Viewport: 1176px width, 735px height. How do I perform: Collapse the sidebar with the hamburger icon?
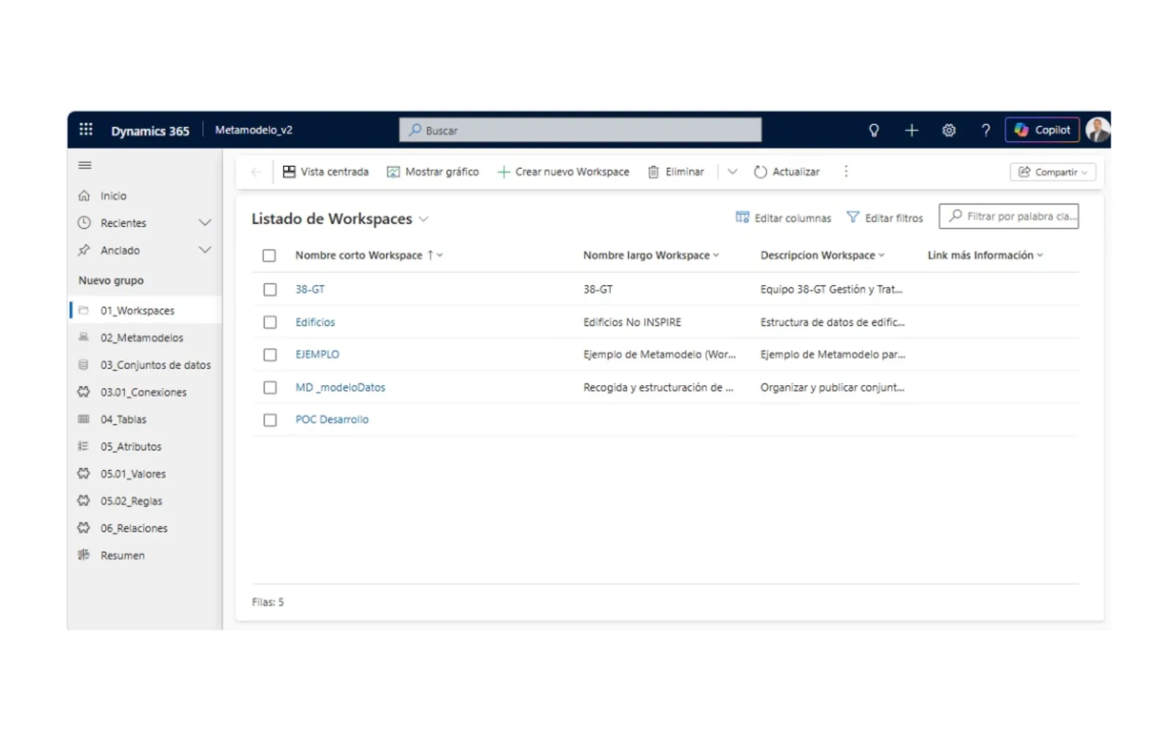point(85,165)
